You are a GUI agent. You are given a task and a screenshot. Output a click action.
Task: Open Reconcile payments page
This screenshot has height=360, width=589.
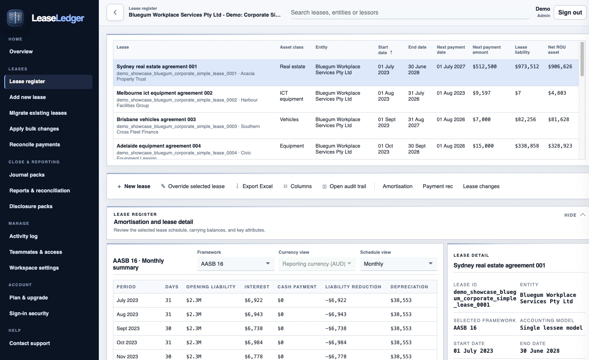tap(48, 145)
